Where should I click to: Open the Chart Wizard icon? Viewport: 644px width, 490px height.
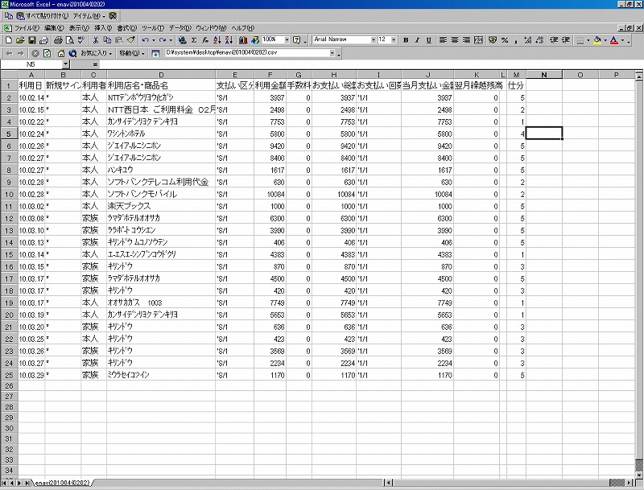243,40
